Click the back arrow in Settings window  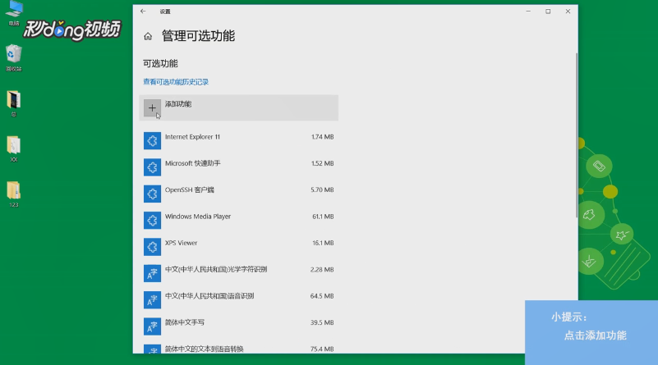(143, 11)
